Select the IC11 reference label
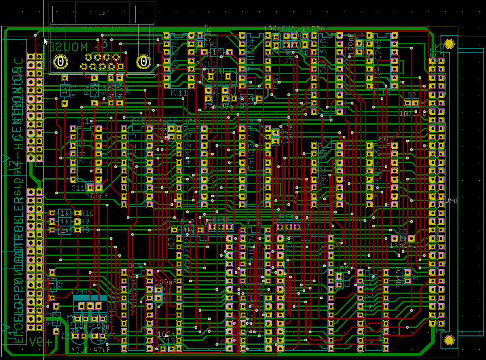Screen dimensions: 486x360 [x=179, y=92]
